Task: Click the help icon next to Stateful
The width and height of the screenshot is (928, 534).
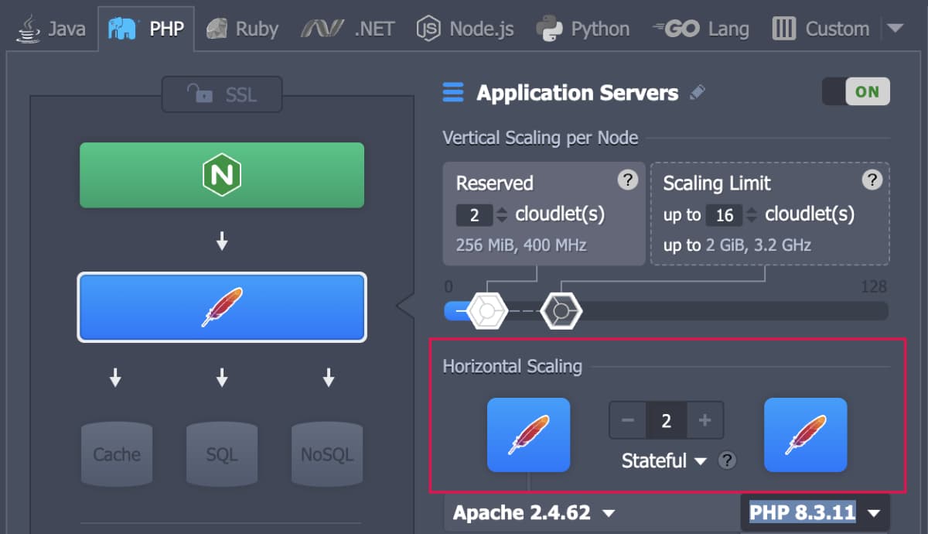Action: click(727, 460)
